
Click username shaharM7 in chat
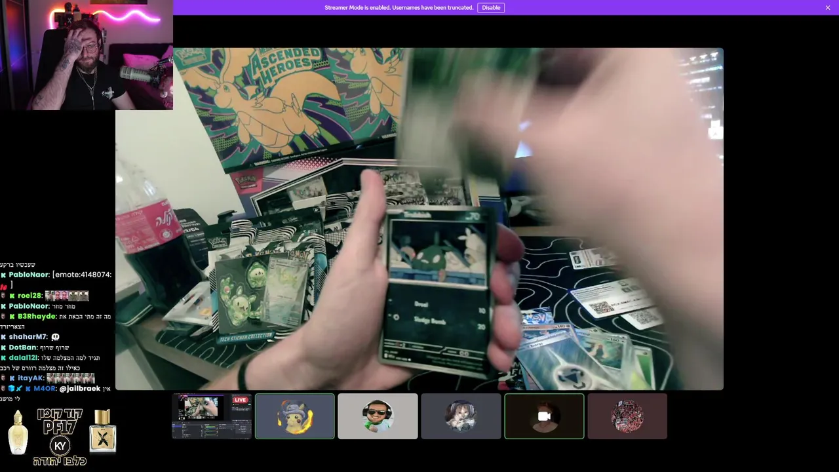28,337
